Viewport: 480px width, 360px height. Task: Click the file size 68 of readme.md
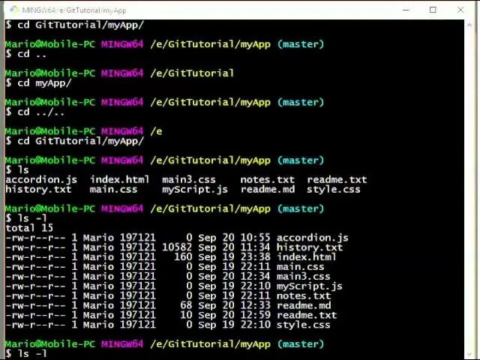pos(186,305)
